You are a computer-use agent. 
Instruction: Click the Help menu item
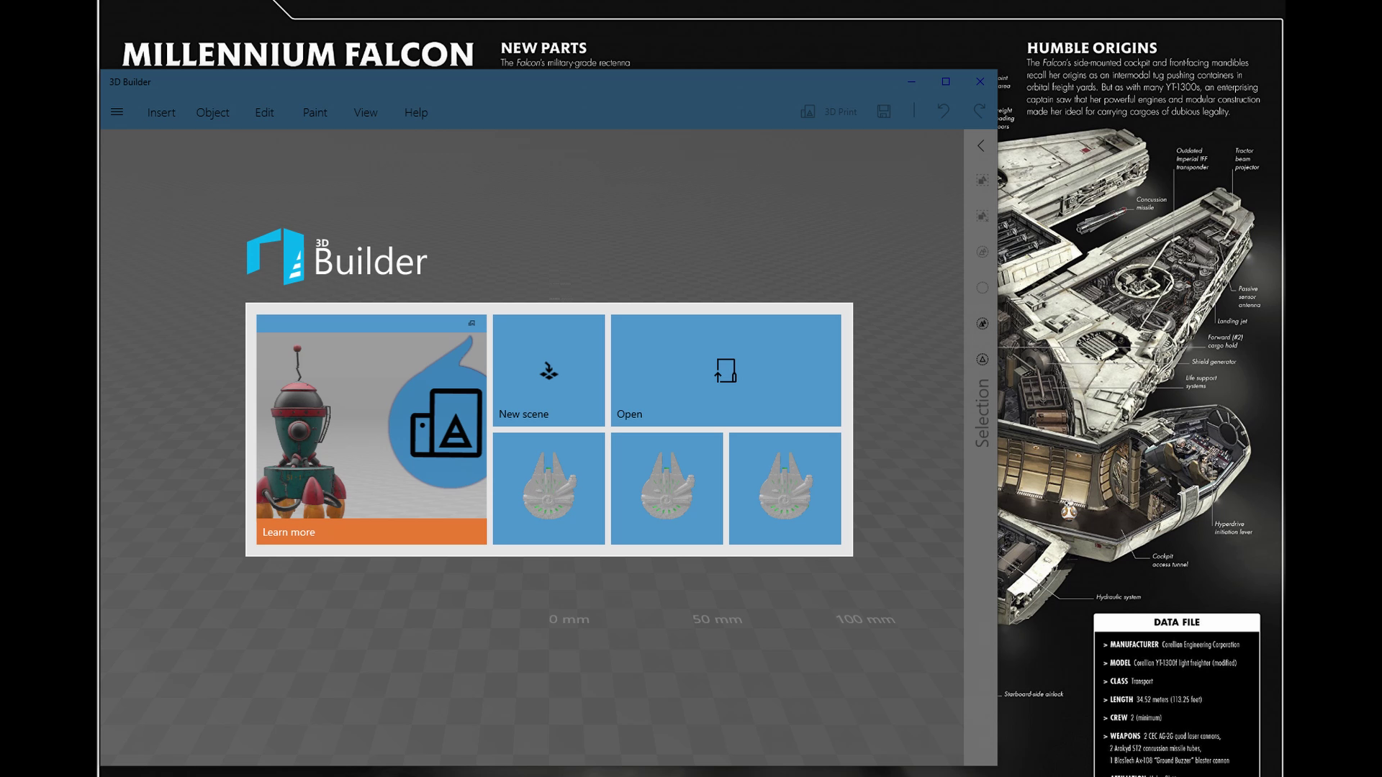pos(415,112)
